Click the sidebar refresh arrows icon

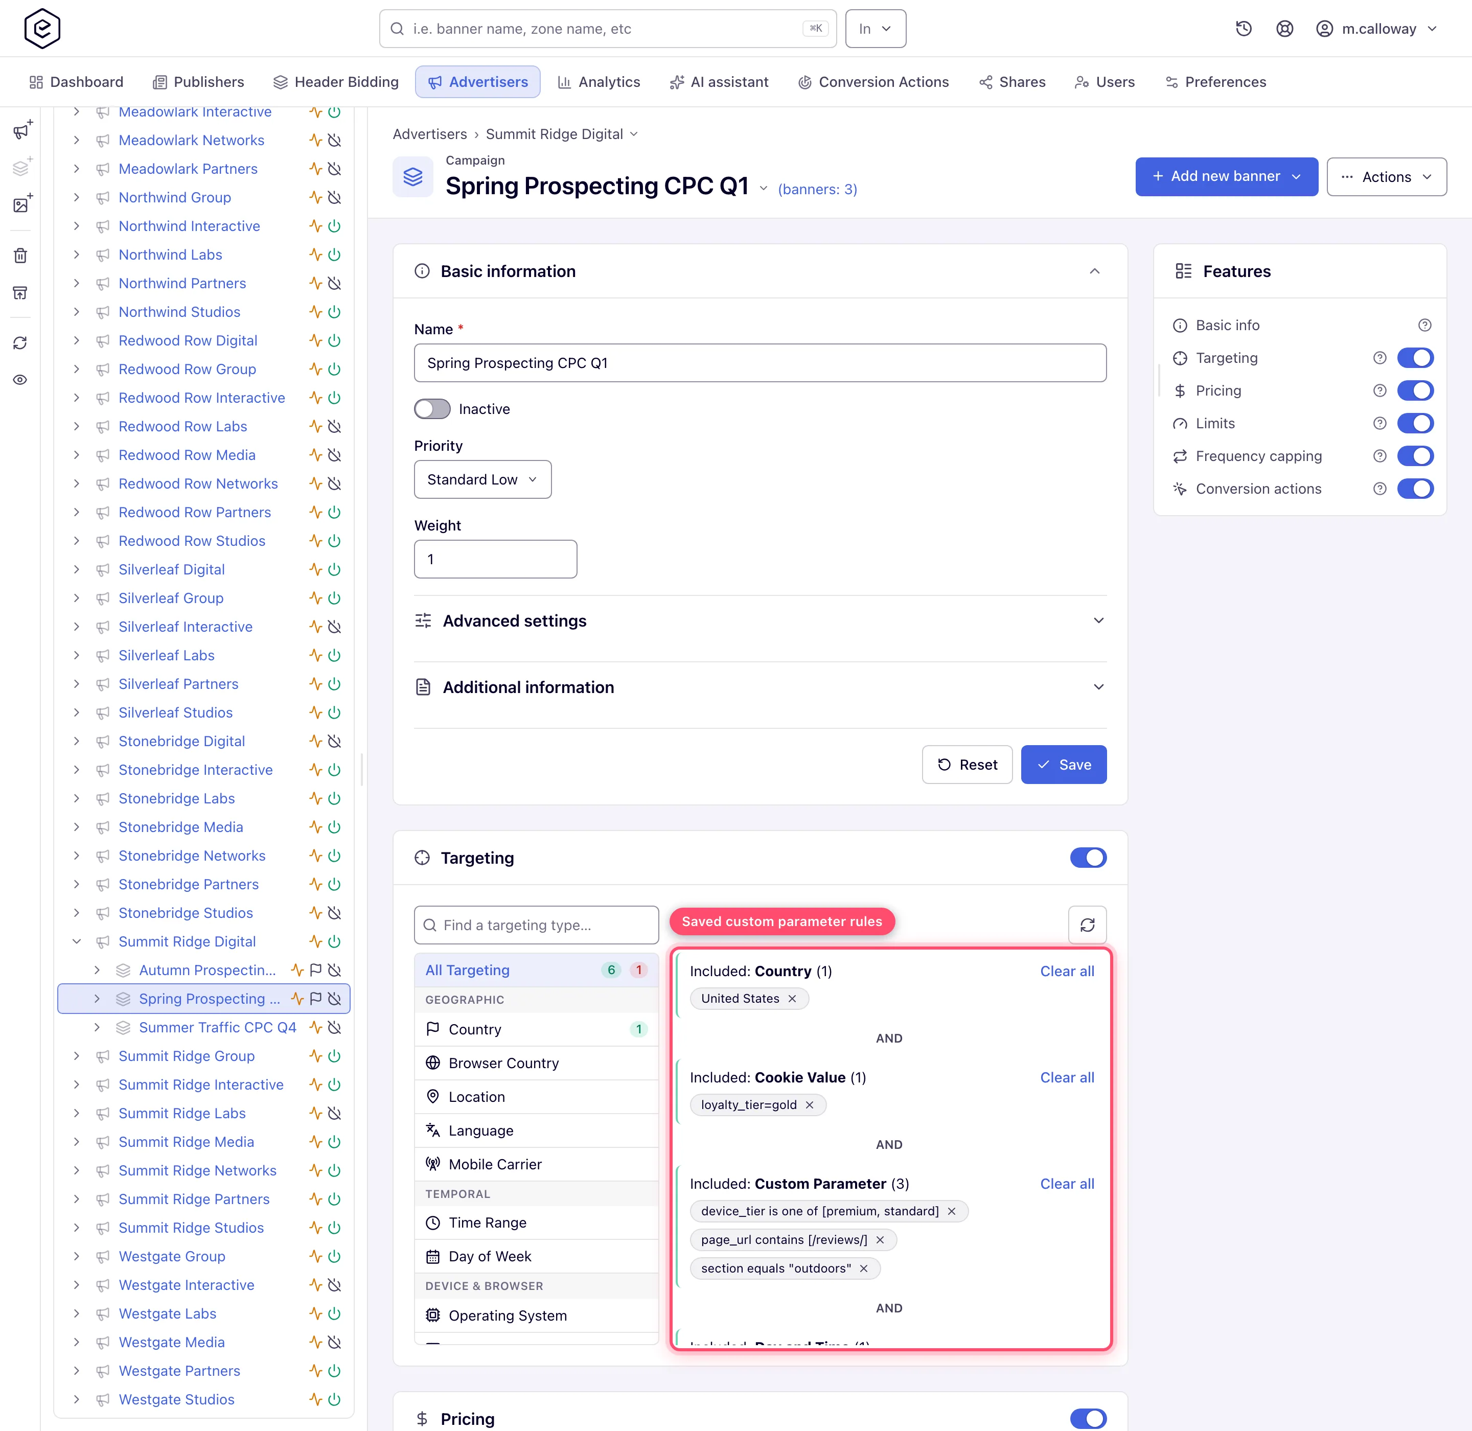point(20,343)
